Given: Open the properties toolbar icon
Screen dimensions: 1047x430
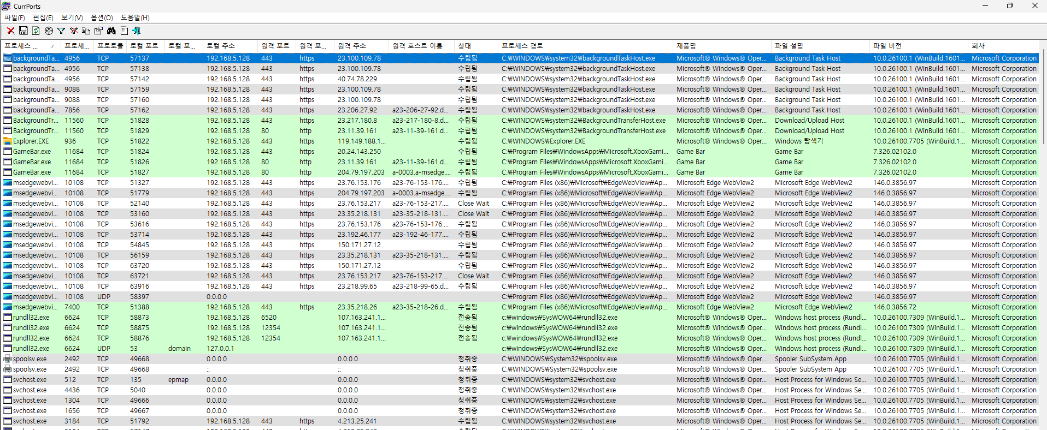Looking at the screenshot, I should (99, 31).
